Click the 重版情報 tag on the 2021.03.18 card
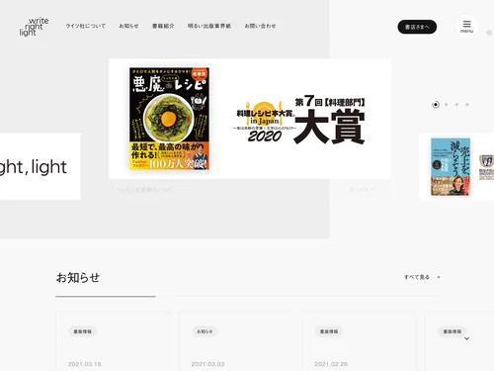 83,331
